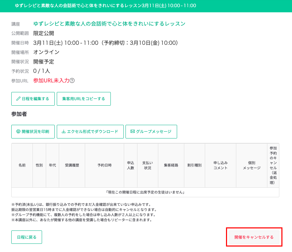
Task: Click the green header title with the lesson date
Action: [x=106, y=5]
